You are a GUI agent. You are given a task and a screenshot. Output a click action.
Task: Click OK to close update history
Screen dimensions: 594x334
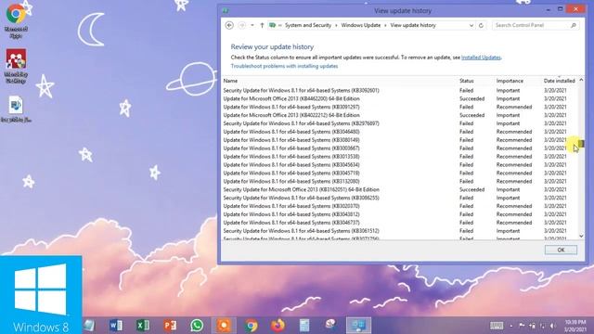click(x=561, y=250)
